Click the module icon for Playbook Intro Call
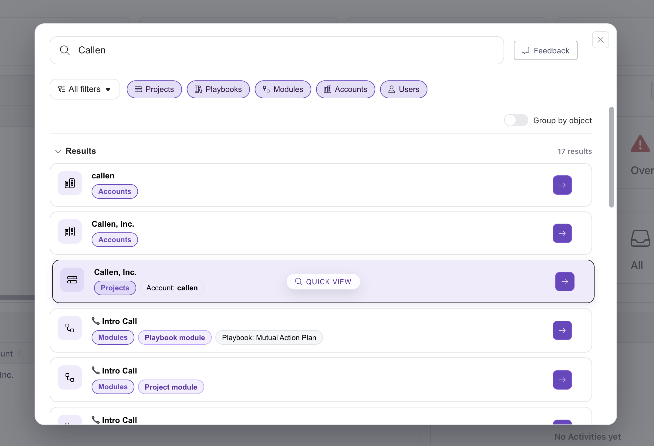The image size is (654, 446). 70,328
